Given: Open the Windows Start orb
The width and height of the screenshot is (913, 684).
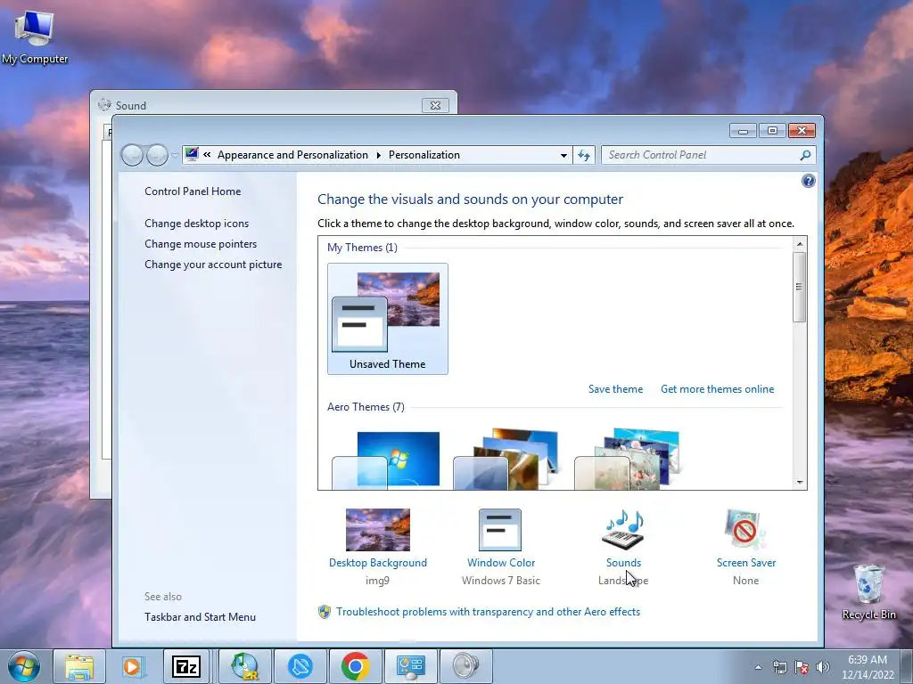Looking at the screenshot, I should (x=24, y=666).
